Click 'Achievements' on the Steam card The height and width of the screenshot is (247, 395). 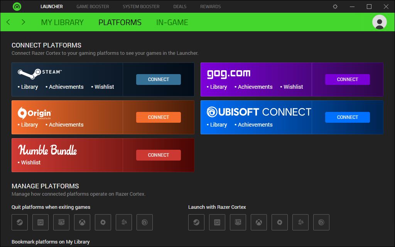[x=66, y=87]
